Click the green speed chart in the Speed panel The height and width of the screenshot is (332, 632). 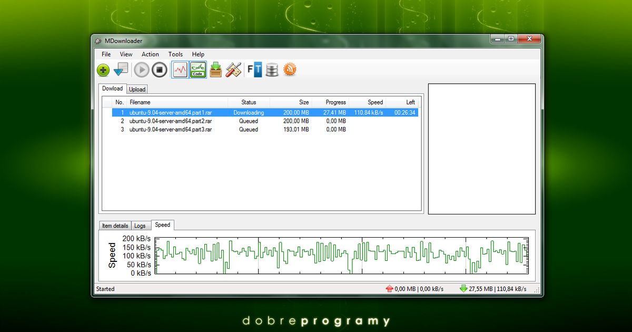click(x=342, y=256)
